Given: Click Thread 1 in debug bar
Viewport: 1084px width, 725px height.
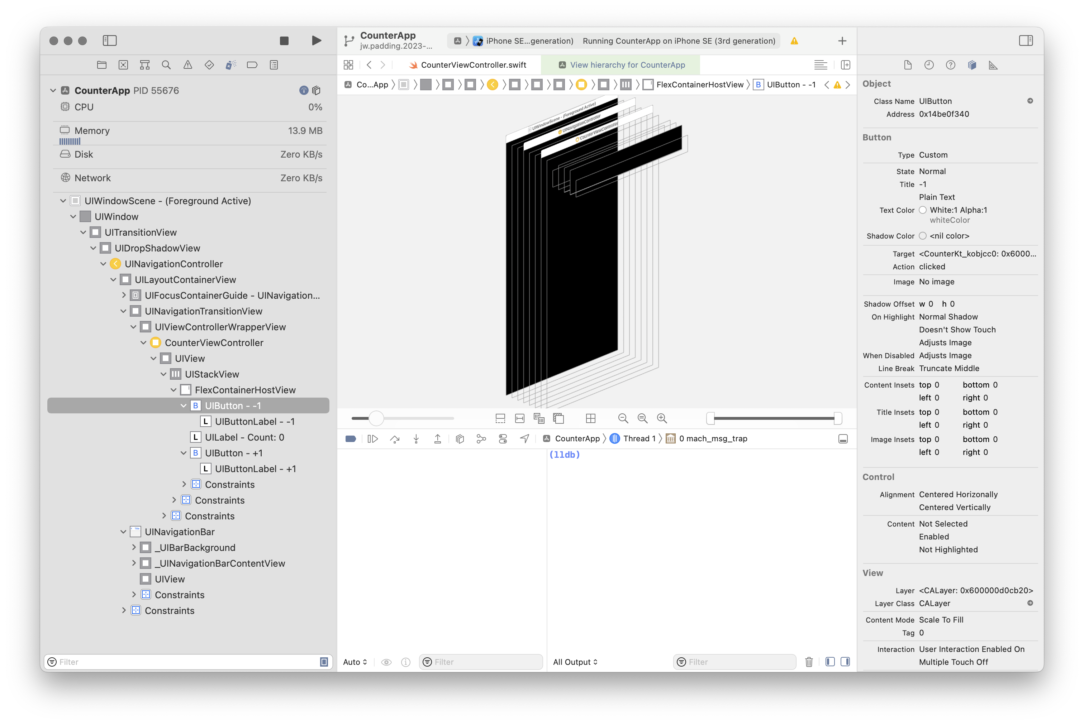Looking at the screenshot, I should [x=633, y=439].
